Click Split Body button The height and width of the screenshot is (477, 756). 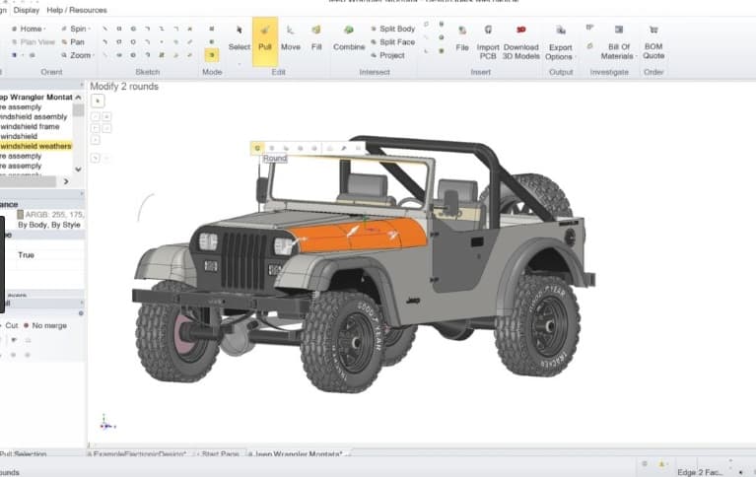(x=396, y=29)
